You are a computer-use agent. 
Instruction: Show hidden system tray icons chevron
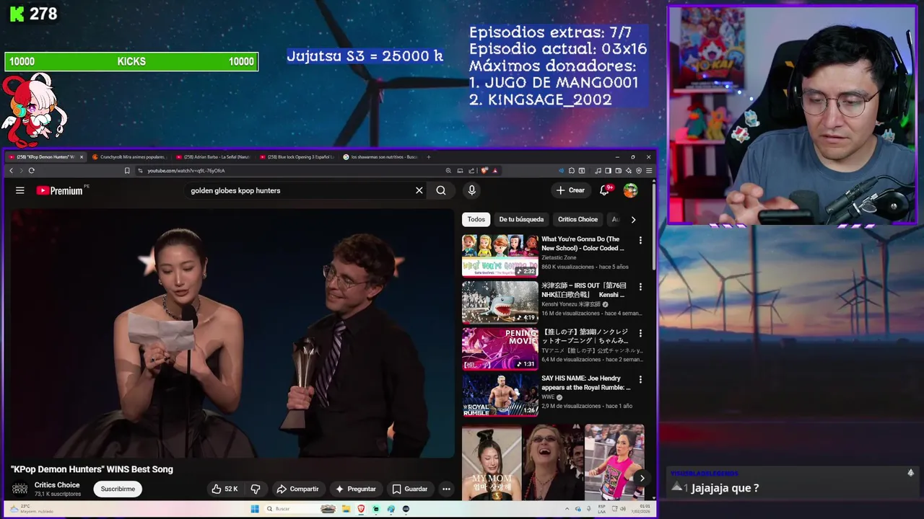[569, 509]
